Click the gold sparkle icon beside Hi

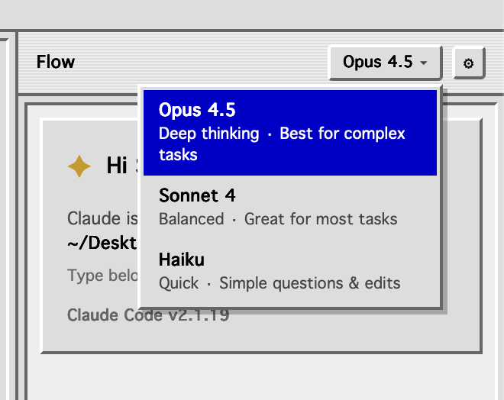coord(79,166)
